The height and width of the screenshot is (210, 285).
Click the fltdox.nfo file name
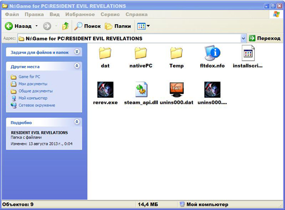click(212, 66)
